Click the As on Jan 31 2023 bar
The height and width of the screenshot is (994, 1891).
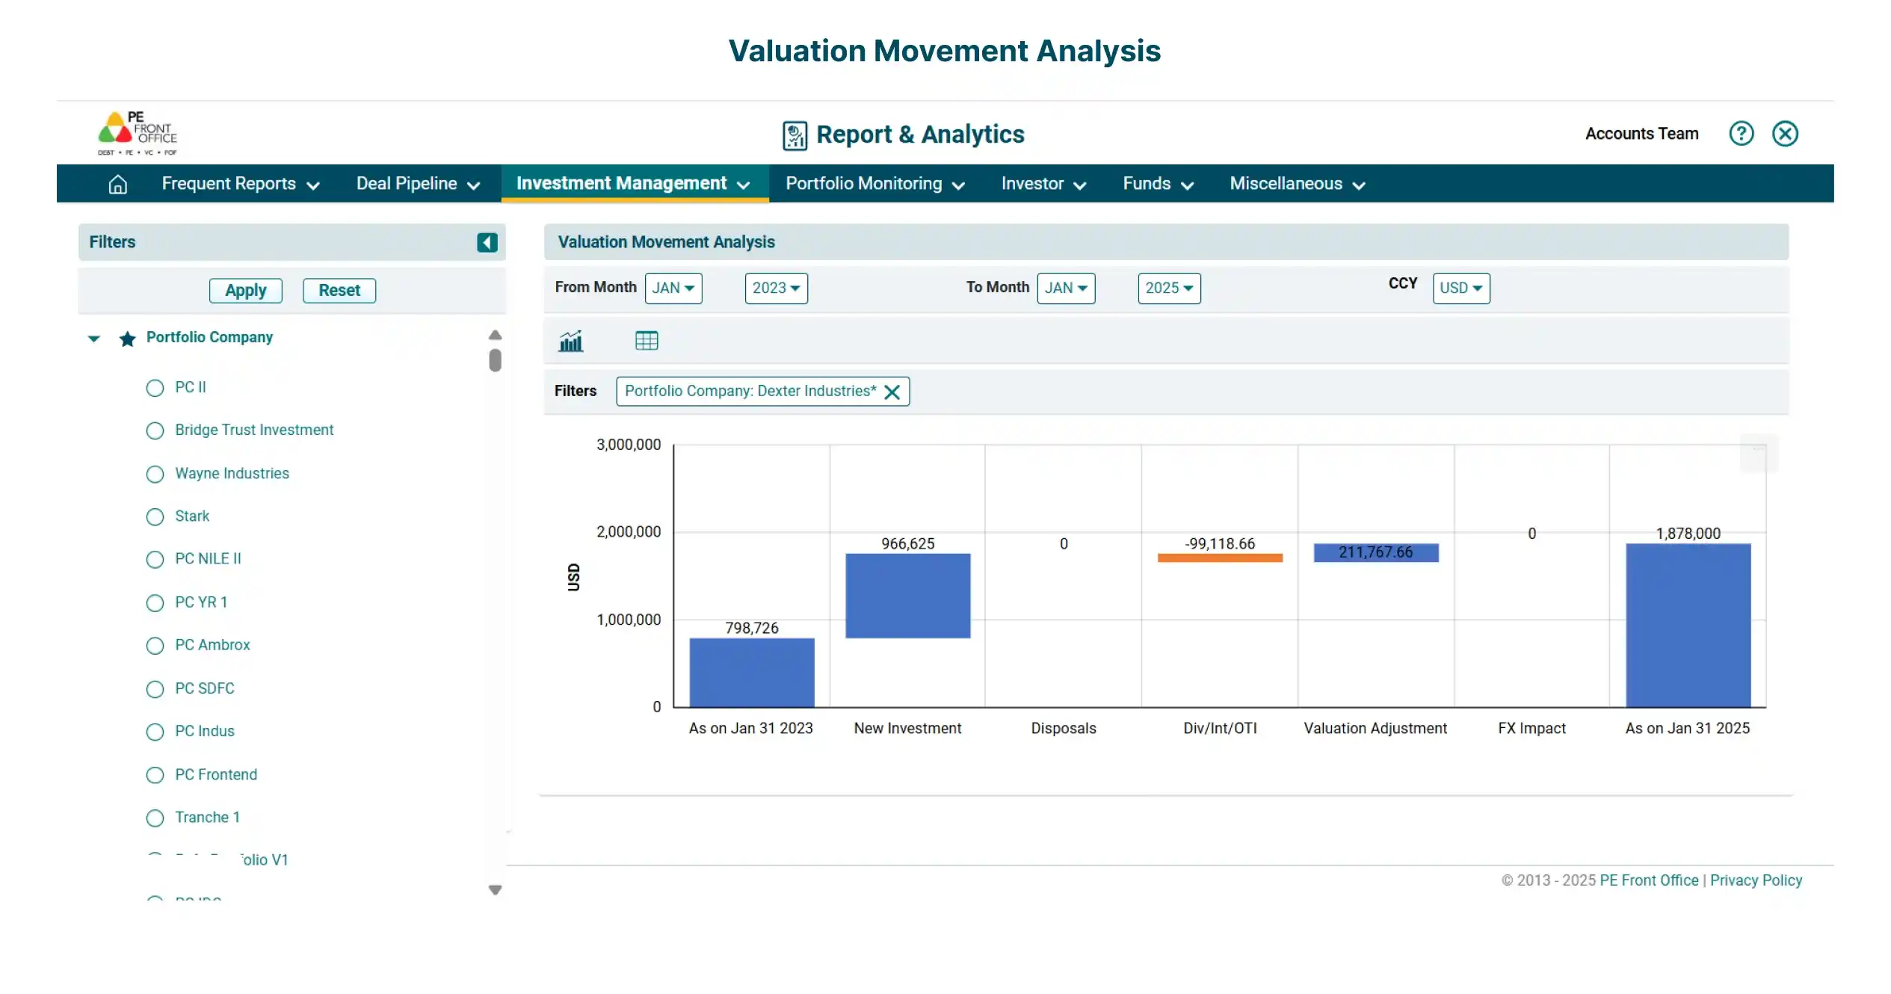[x=751, y=672]
